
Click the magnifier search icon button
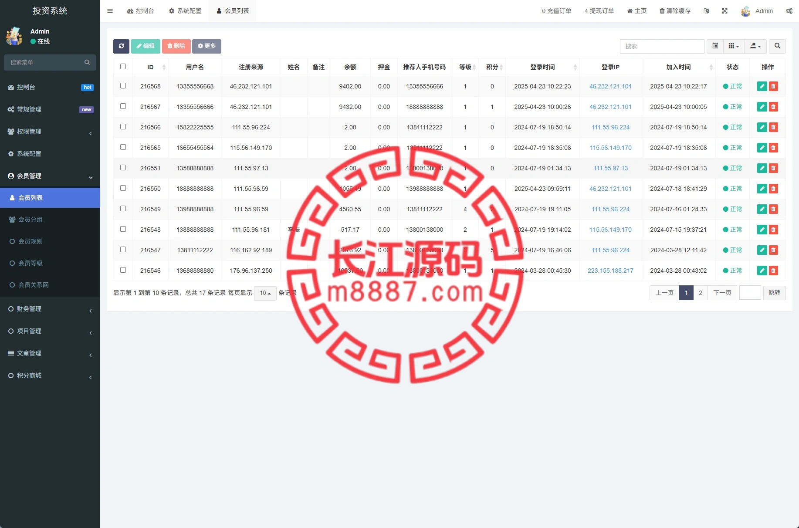click(x=777, y=46)
